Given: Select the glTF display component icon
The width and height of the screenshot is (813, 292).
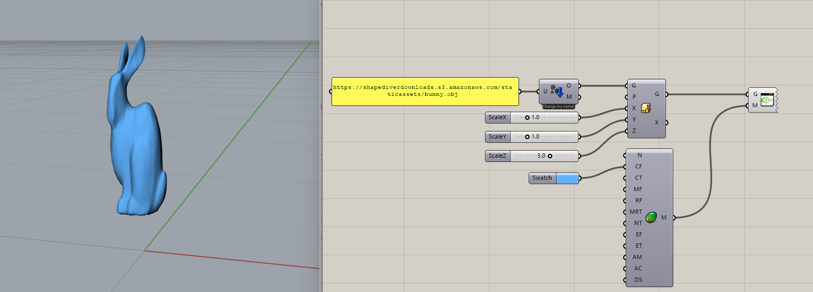Looking at the screenshot, I should 767,100.
